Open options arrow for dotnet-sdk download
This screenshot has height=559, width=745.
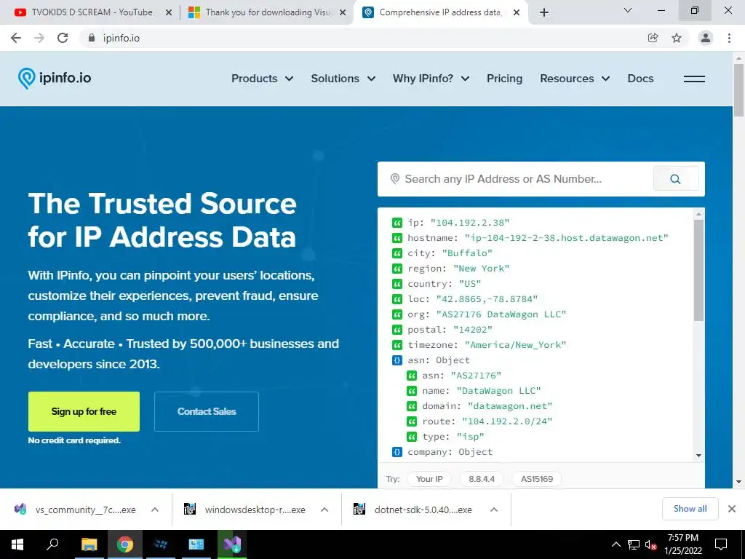click(494, 510)
